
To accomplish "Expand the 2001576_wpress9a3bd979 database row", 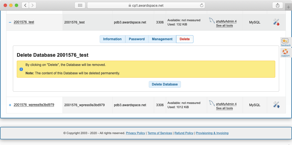I will click(10, 105).
